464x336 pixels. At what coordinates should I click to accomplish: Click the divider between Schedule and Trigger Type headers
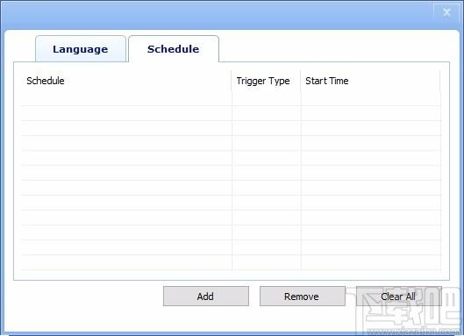(232, 81)
